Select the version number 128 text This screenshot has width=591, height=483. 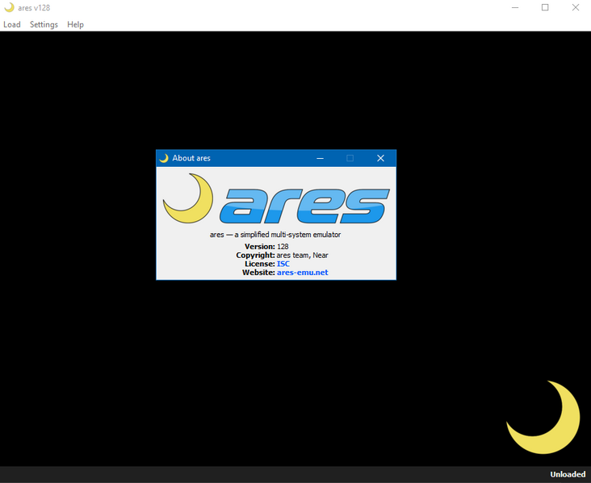pos(283,246)
